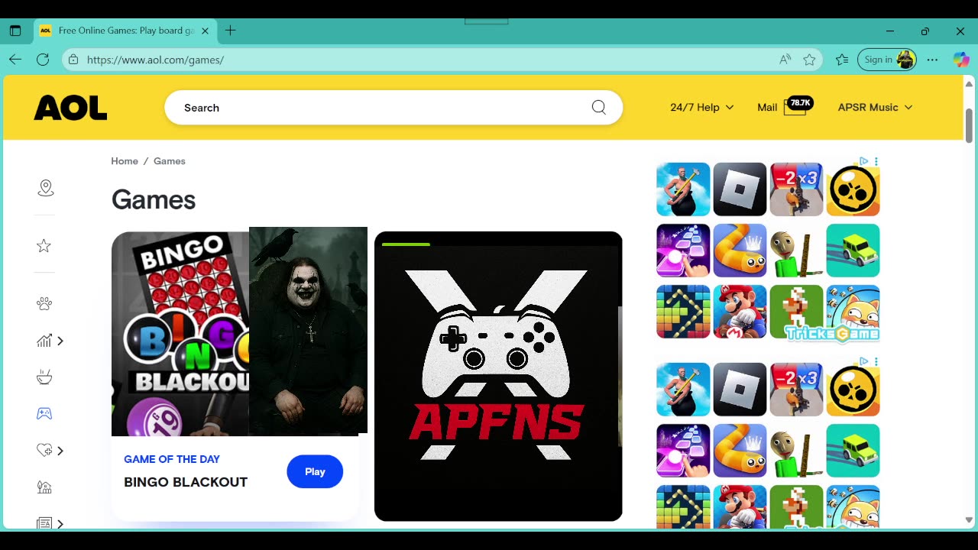Expand the APSR Music account dropdown

point(875,108)
